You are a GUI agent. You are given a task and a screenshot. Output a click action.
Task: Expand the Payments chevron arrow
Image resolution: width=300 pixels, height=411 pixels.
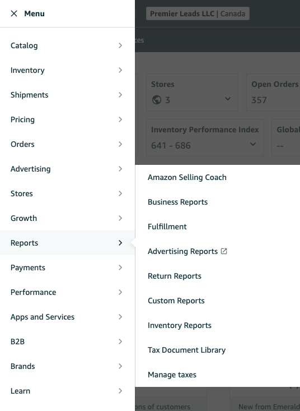click(120, 267)
